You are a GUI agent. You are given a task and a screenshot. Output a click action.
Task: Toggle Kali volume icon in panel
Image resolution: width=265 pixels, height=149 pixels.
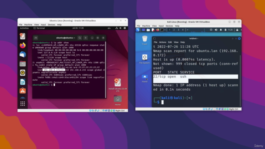(x=216, y=30)
